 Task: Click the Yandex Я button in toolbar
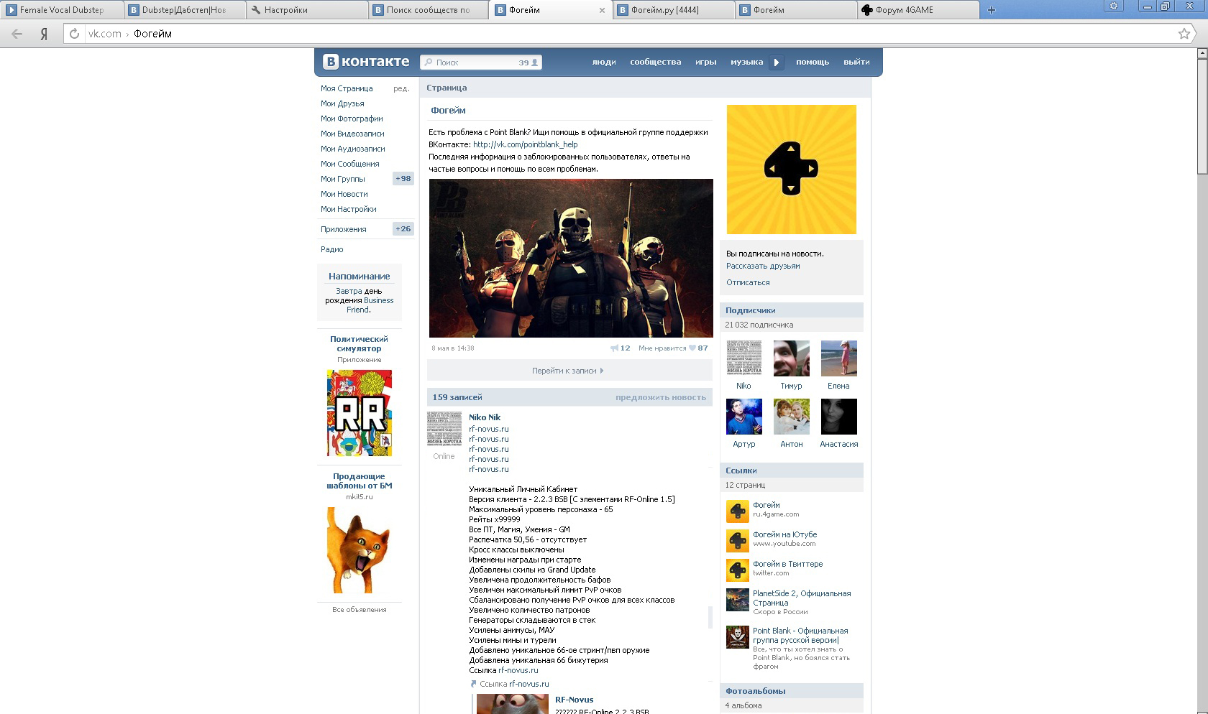pyautogui.click(x=44, y=34)
